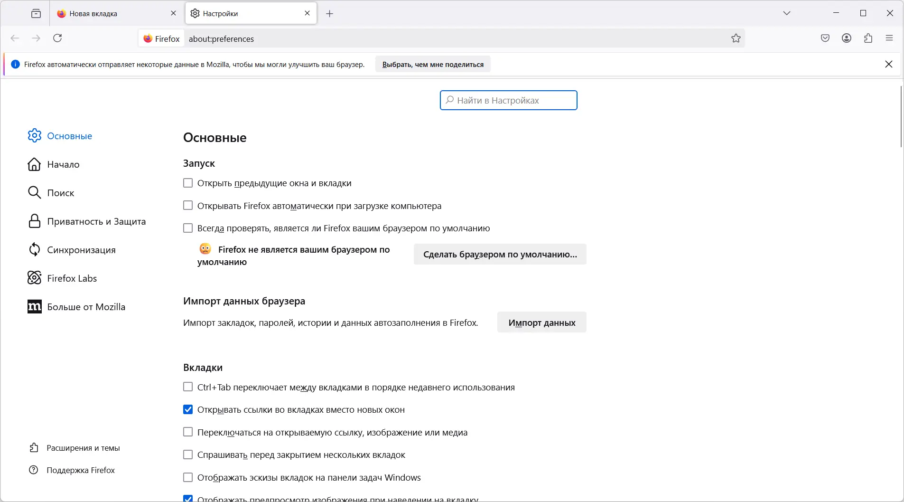The height and width of the screenshot is (502, 904).
Task: Dismiss the data sharing notification bar
Action: 889,64
